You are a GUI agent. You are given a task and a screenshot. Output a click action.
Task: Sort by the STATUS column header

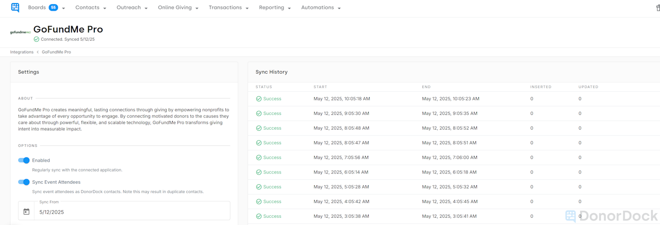click(263, 87)
